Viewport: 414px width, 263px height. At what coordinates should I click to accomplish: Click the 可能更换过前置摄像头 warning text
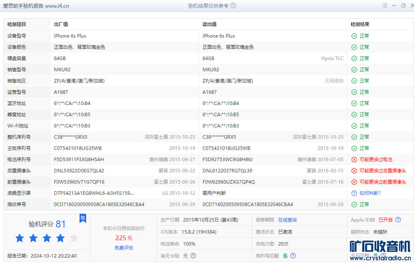(383, 182)
